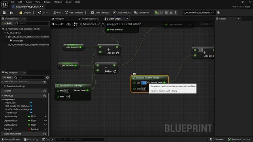Screen dimensions: 253x142
Task: Click Add pin on Light Variation add node
Action: tap(110, 71)
